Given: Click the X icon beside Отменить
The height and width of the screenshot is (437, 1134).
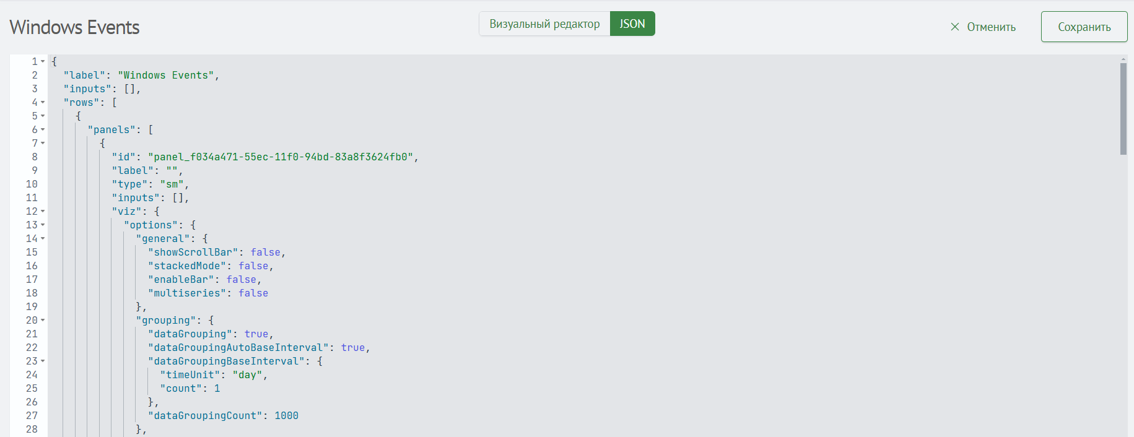Looking at the screenshot, I should [955, 27].
